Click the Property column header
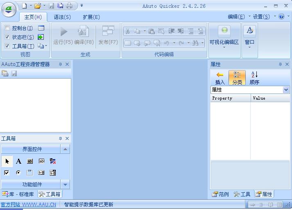The image size is (292, 210). [231, 98]
